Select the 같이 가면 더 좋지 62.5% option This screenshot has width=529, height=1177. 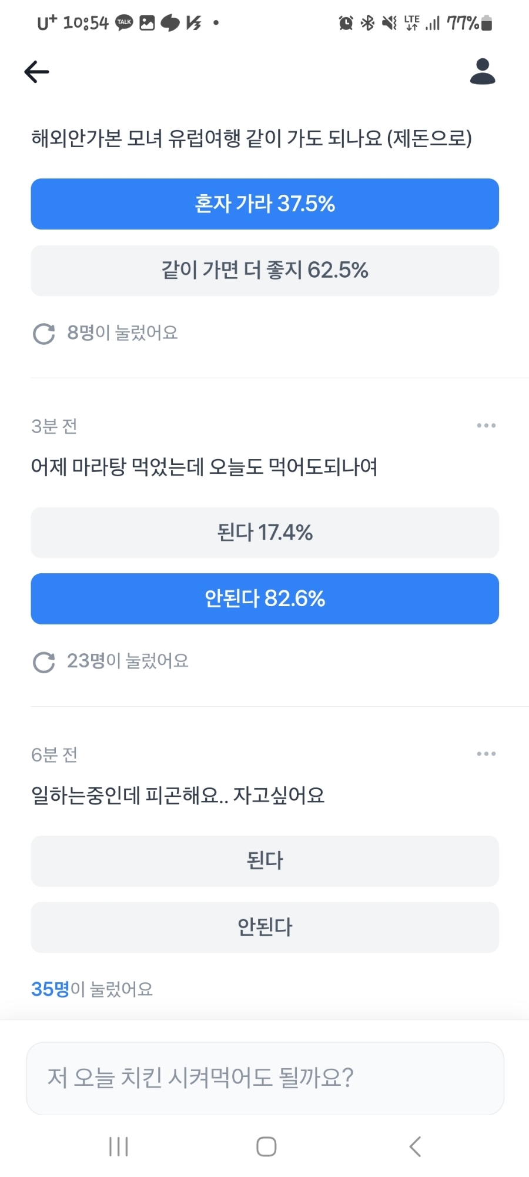coord(264,270)
